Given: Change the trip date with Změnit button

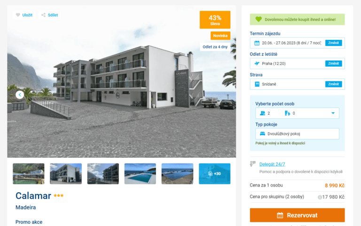Looking at the screenshot, I should [333, 43].
